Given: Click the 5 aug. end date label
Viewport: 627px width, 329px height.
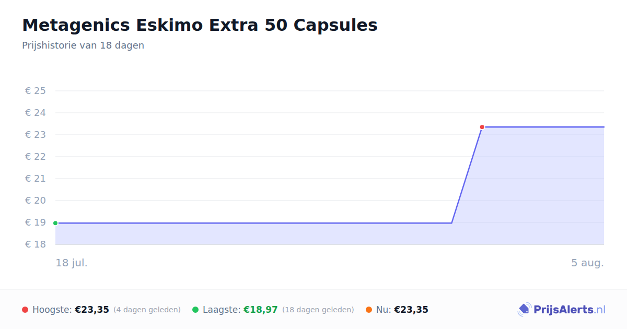Looking at the screenshot, I should [587, 263].
